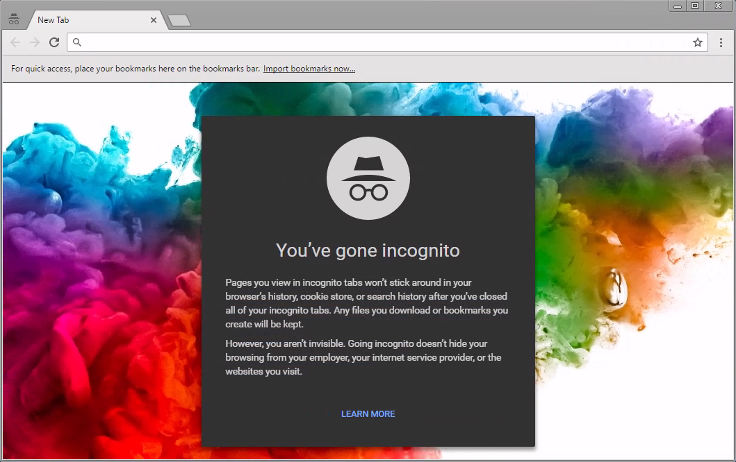This screenshot has height=462, width=736.
Task: Open the Chrome three-dot menu
Action: pyautogui.click(x=721, y=42)
